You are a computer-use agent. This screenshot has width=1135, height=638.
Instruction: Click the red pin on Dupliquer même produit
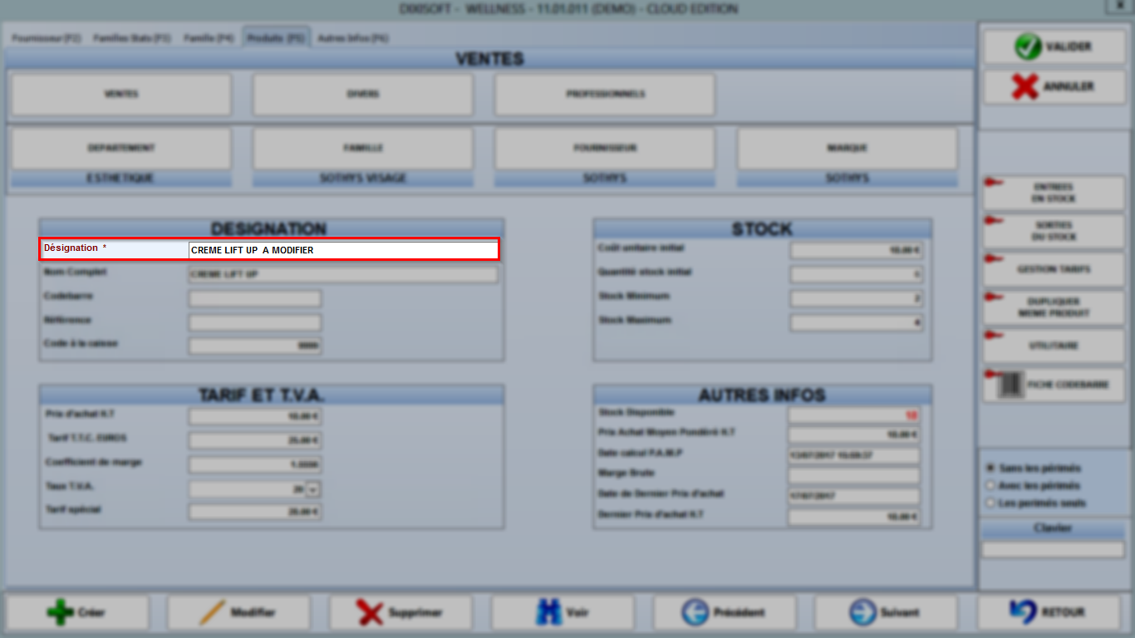click(994, 297)
